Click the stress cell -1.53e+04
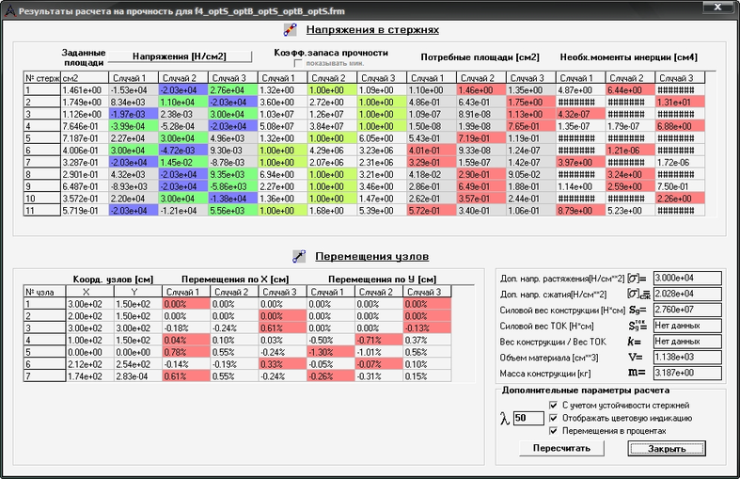 point(134,90)
